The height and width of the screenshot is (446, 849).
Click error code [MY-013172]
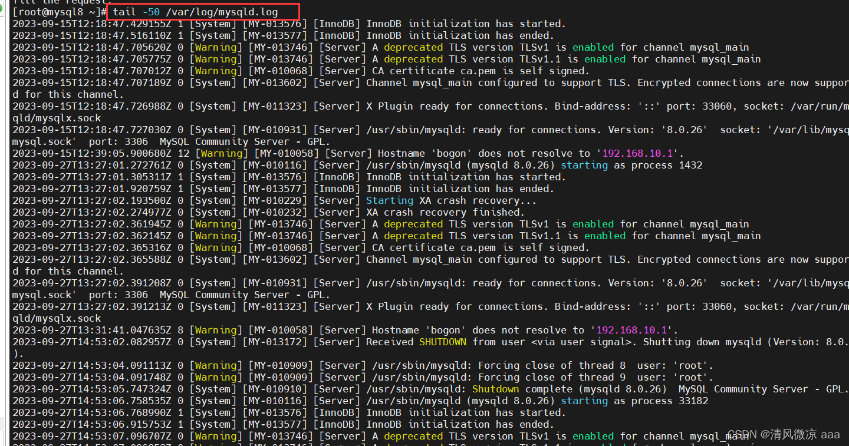[275, 342]
